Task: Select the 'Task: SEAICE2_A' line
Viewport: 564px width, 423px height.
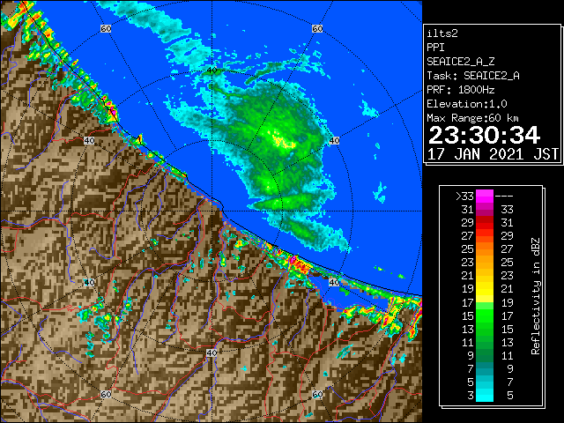Action: pos(473,76)
